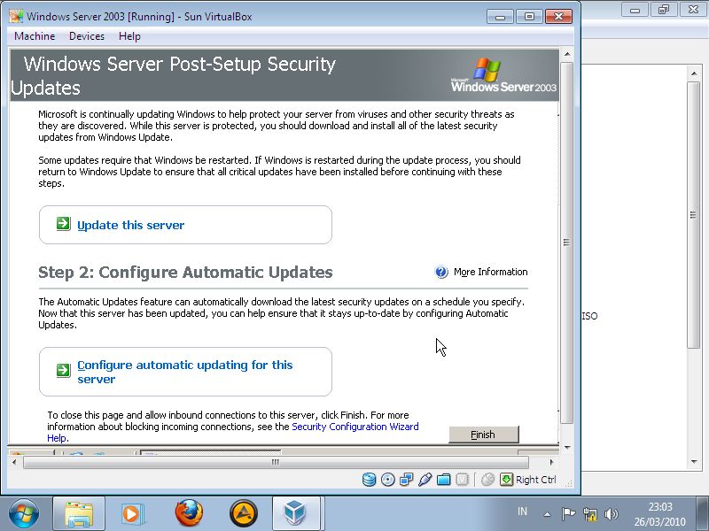Click the background window's vertical scrollbar thumb
This screenshot has width=709, height=531.
coord(694,215)
